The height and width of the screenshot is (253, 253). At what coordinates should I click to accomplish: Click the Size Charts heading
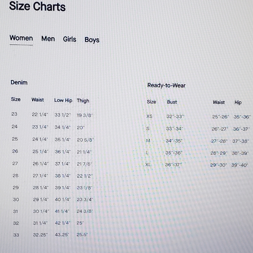37,7
